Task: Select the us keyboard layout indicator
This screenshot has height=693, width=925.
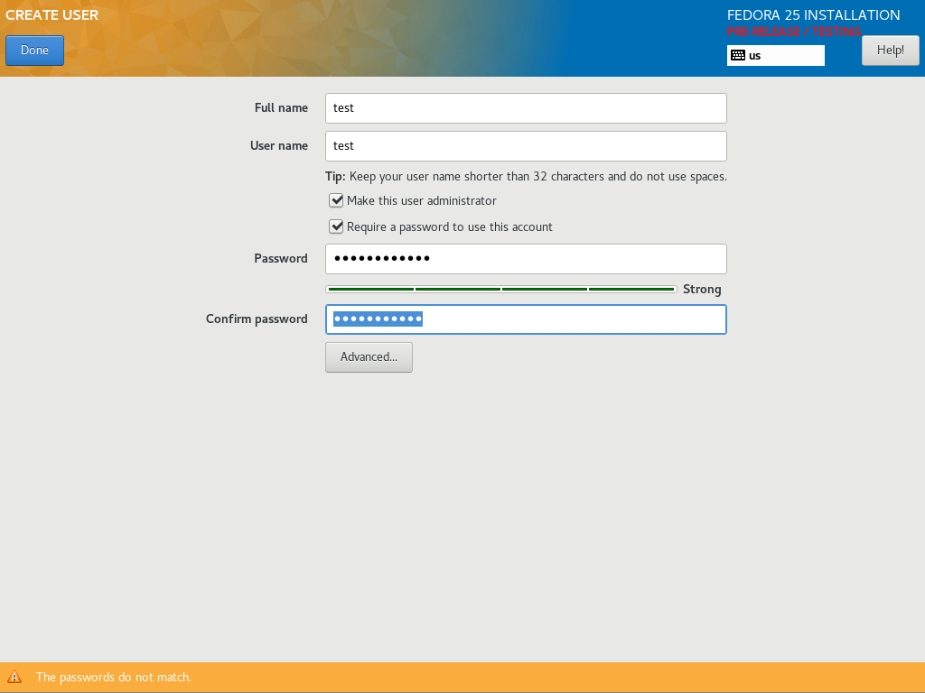Action: 775,55
